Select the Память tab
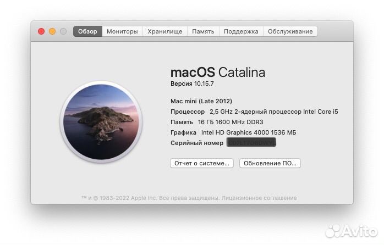This screenshot has height=245, width=384. click(203, 31)
